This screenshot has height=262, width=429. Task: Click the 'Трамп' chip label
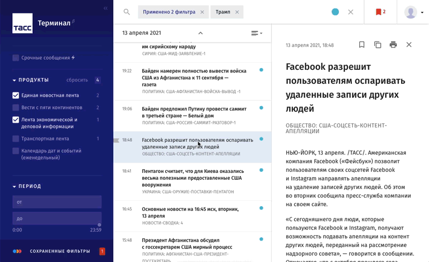click(223, 12)
